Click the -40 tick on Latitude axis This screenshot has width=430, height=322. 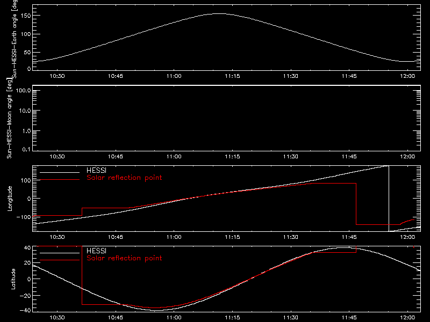coord(25,310)
